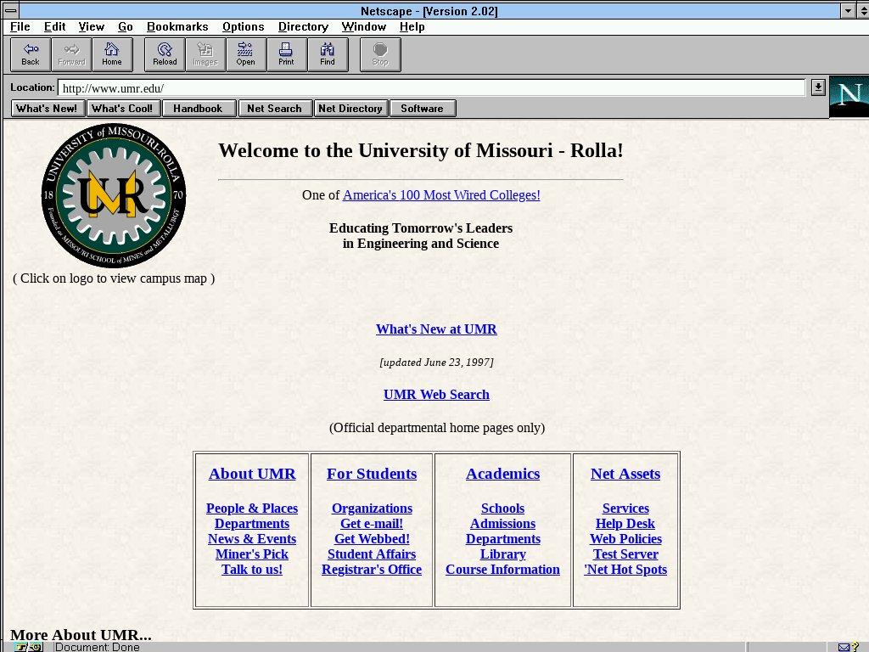Open the Handbook directory button
The width and height of the screenshot is (869, 652).
pyautogui.click(x=198, y=109)
